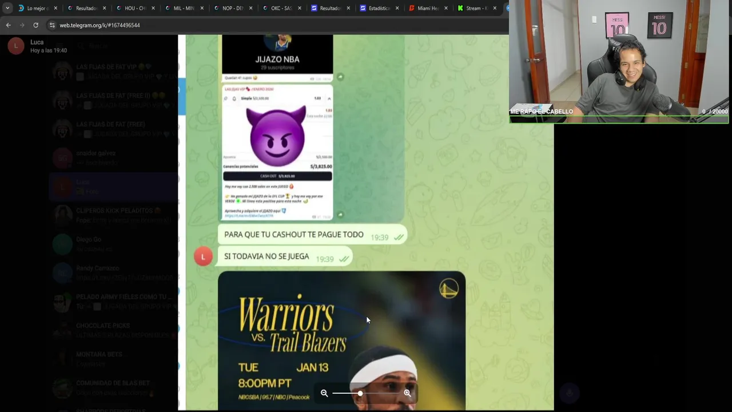
Task: Click the dimmed 'MONTANA BETS' chat row
Action: point(114,359)
